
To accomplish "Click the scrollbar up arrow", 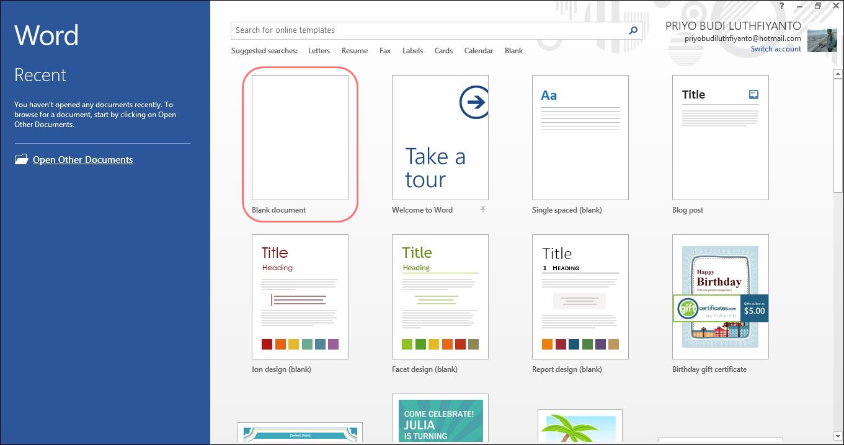I will pyautogui.click(x=838, y=74).
